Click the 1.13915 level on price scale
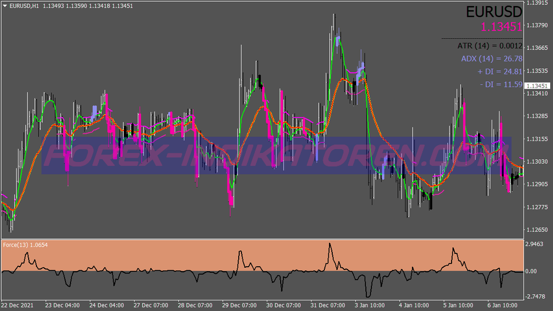553x311 pixels. pos(538,3)
